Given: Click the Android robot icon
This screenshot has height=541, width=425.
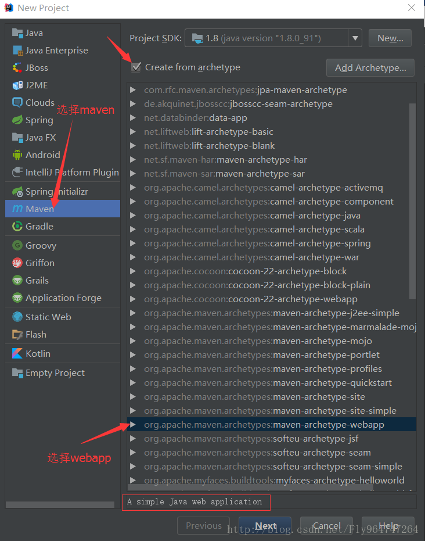Looking at the screenshot, I should point(17,155).
